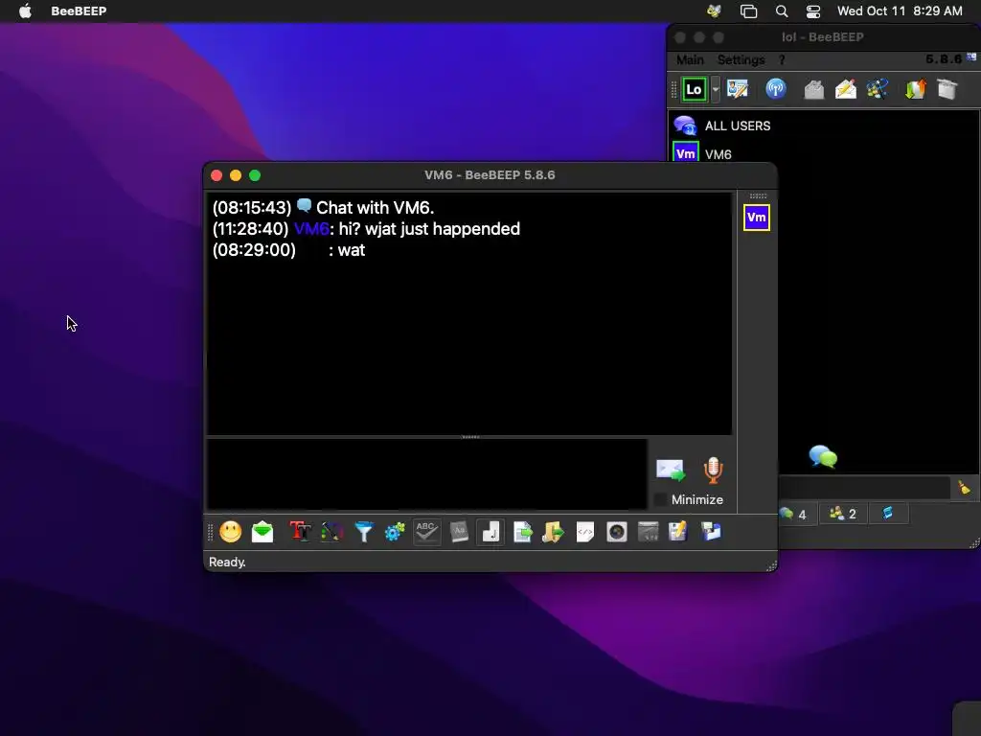
Task: Click the message input text area
Action: click(427, 474)
